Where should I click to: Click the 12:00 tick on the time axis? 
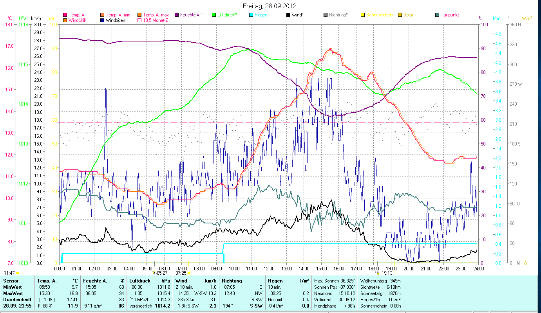coord(269,269)
